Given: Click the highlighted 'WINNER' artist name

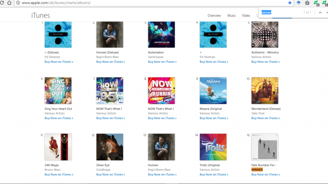Looking at the screenshot, I should click(257, 170).
